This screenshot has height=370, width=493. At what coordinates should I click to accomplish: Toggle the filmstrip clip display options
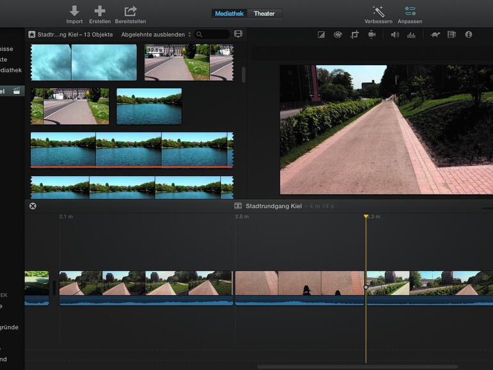tap(238, 34)
